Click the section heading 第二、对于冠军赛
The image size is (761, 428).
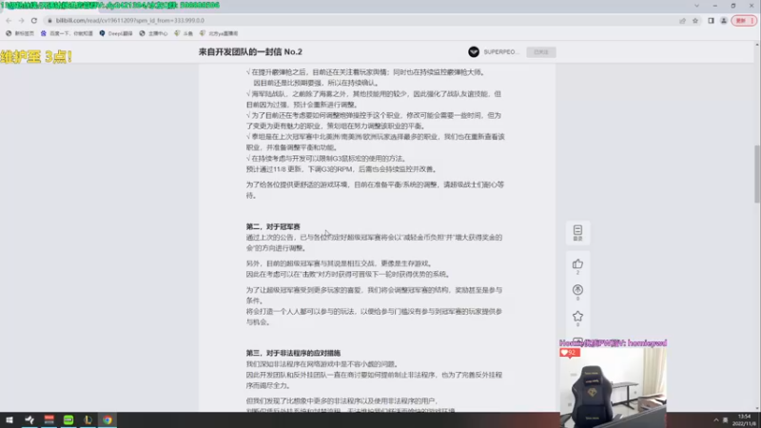click(x=273, y=226)
